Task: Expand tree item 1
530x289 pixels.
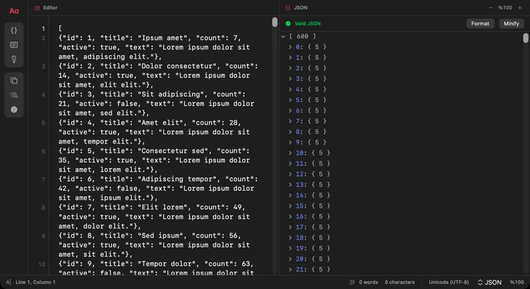Action: tap(290, 57)
